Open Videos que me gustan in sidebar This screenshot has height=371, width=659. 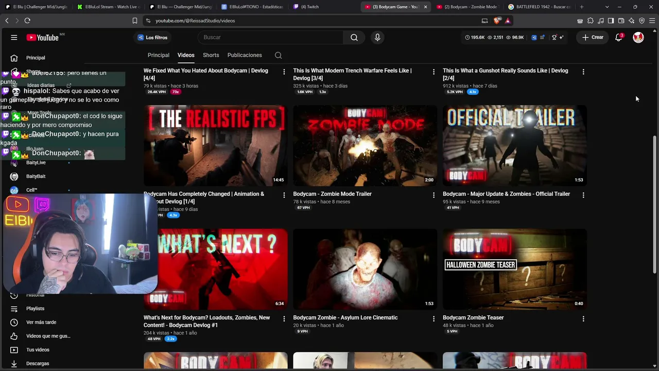point(48,336)
